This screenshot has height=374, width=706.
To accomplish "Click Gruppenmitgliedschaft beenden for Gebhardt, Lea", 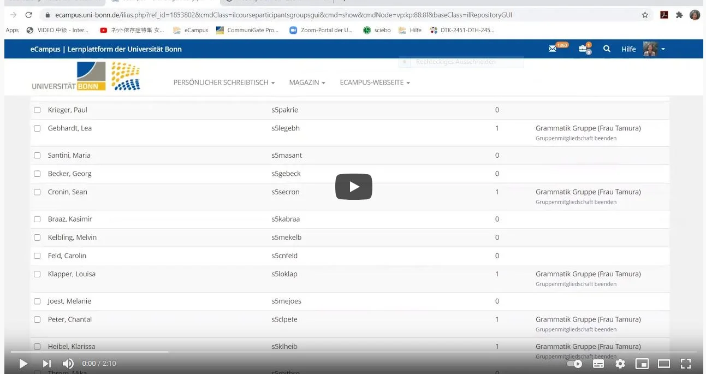I will 568,139.
